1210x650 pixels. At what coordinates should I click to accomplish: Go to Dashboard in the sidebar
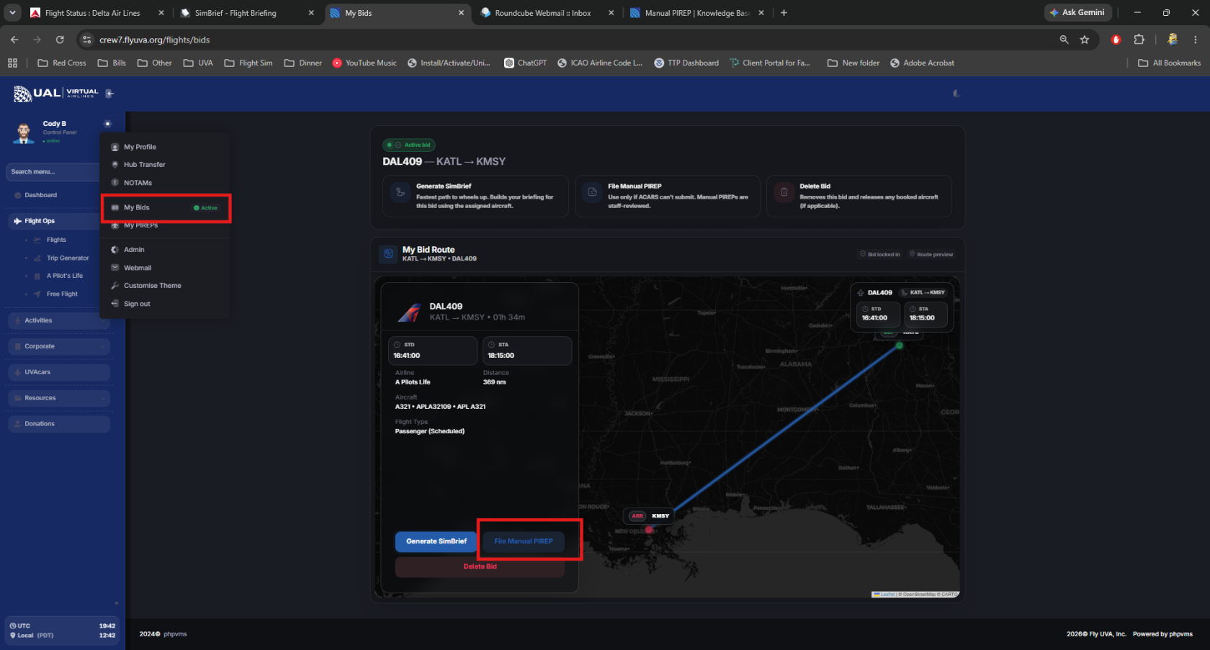tap(41, 195)
